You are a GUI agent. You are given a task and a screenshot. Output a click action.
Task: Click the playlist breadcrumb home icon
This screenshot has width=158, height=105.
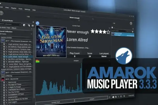click(x=112, y=28)
